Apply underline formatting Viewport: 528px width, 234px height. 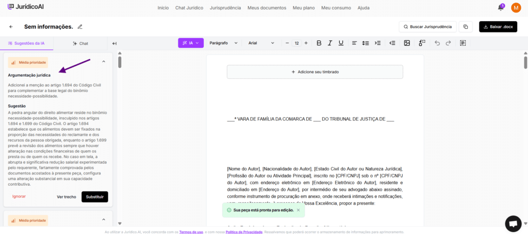342,43
